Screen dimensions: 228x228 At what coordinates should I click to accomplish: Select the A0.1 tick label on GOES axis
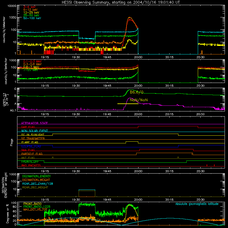click(13, 110)
